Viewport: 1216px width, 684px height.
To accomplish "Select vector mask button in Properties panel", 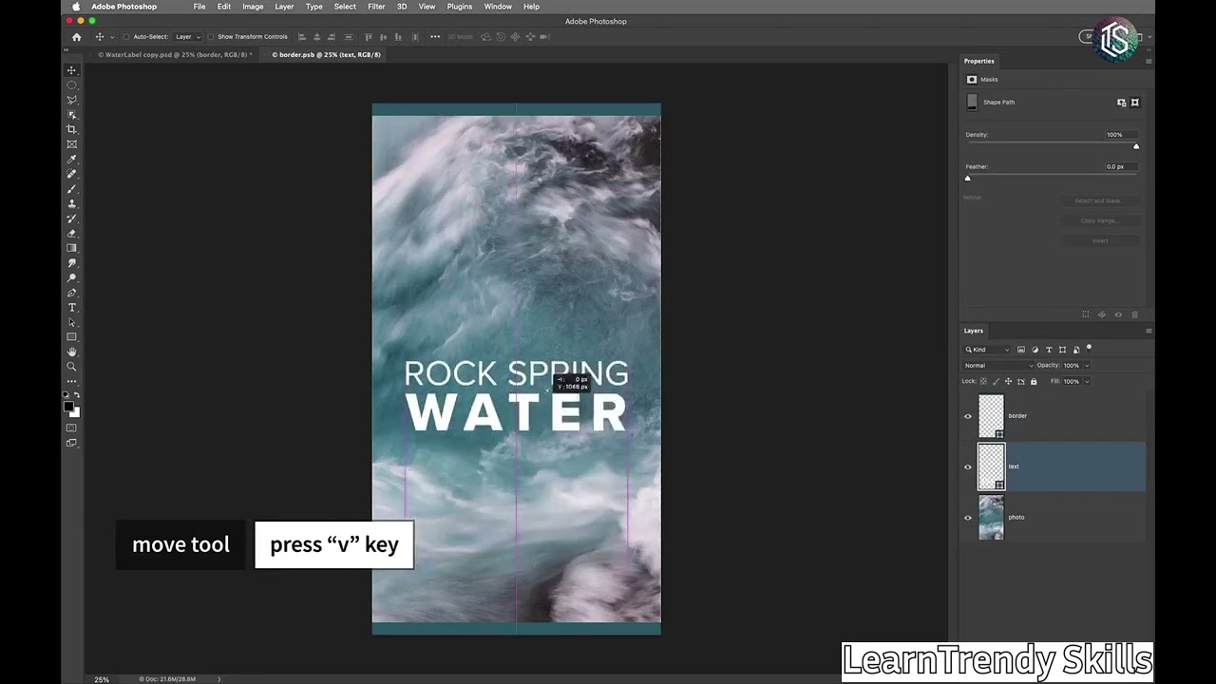I will tap(1135, 103).
